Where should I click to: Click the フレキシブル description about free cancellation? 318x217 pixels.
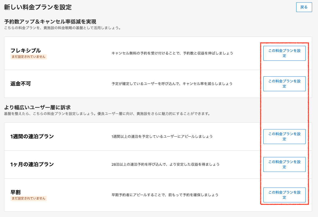172,53
